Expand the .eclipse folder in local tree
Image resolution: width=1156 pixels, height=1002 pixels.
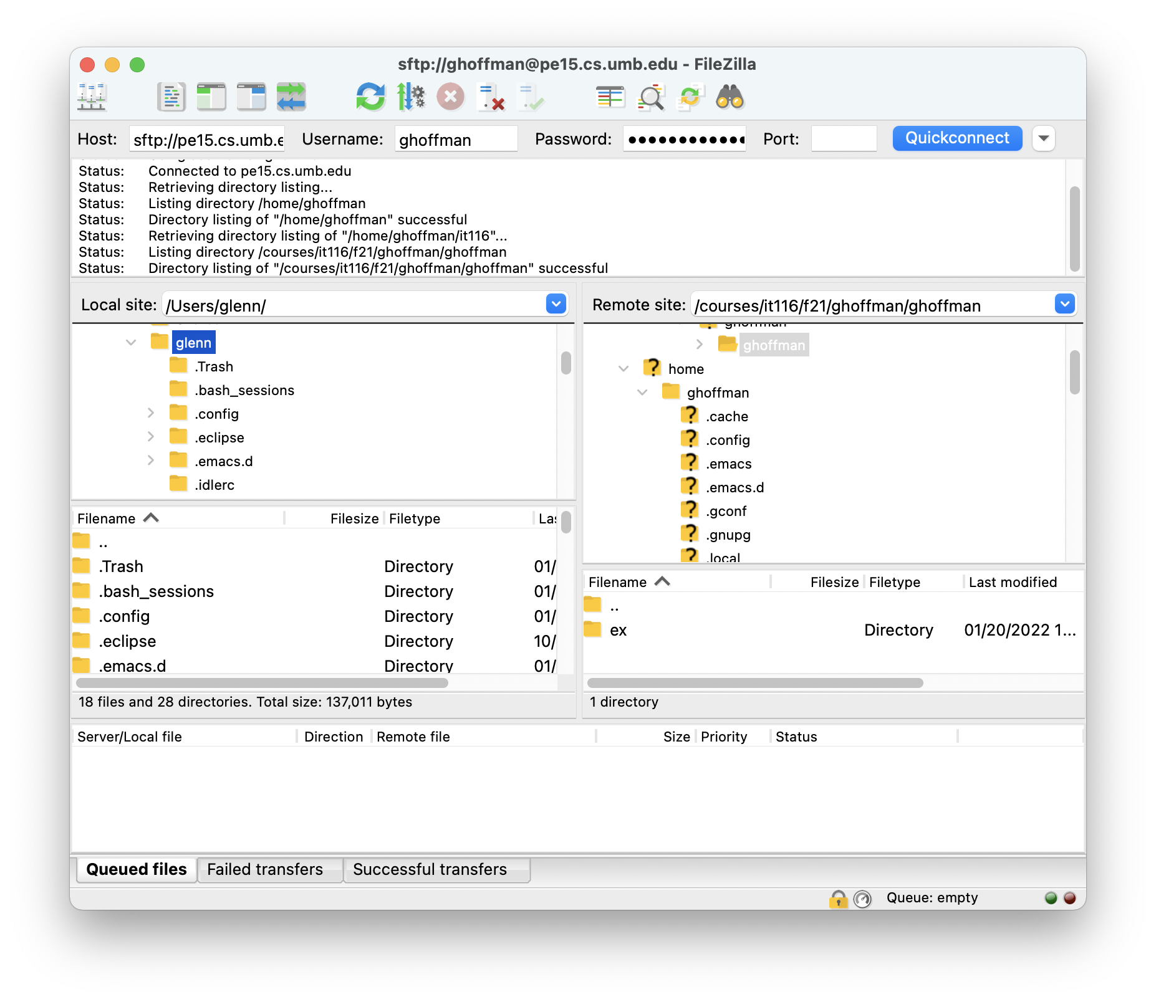(x=150, y=437)
